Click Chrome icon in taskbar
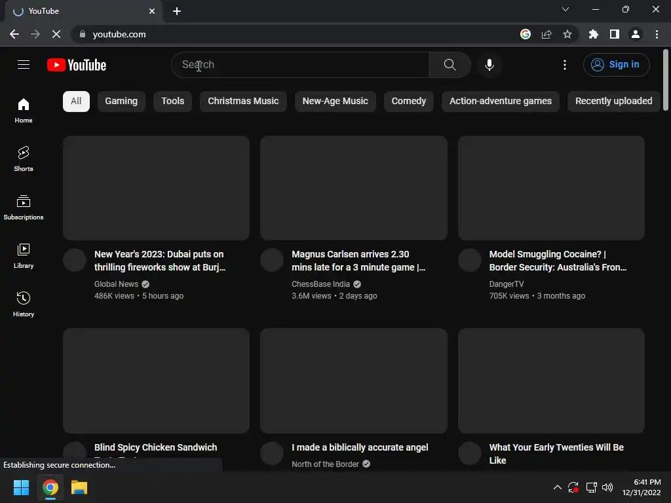Screen dimensions: 671x503 click(x=50, y=487)
